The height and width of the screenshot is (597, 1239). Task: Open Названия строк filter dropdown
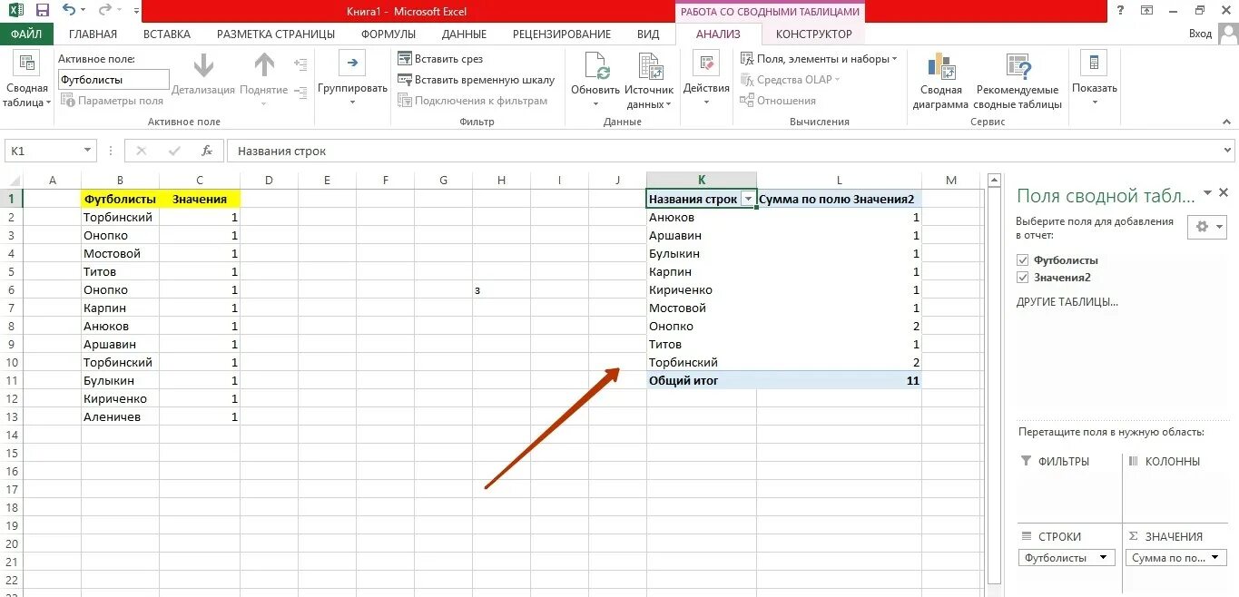[x=748, y=200]
